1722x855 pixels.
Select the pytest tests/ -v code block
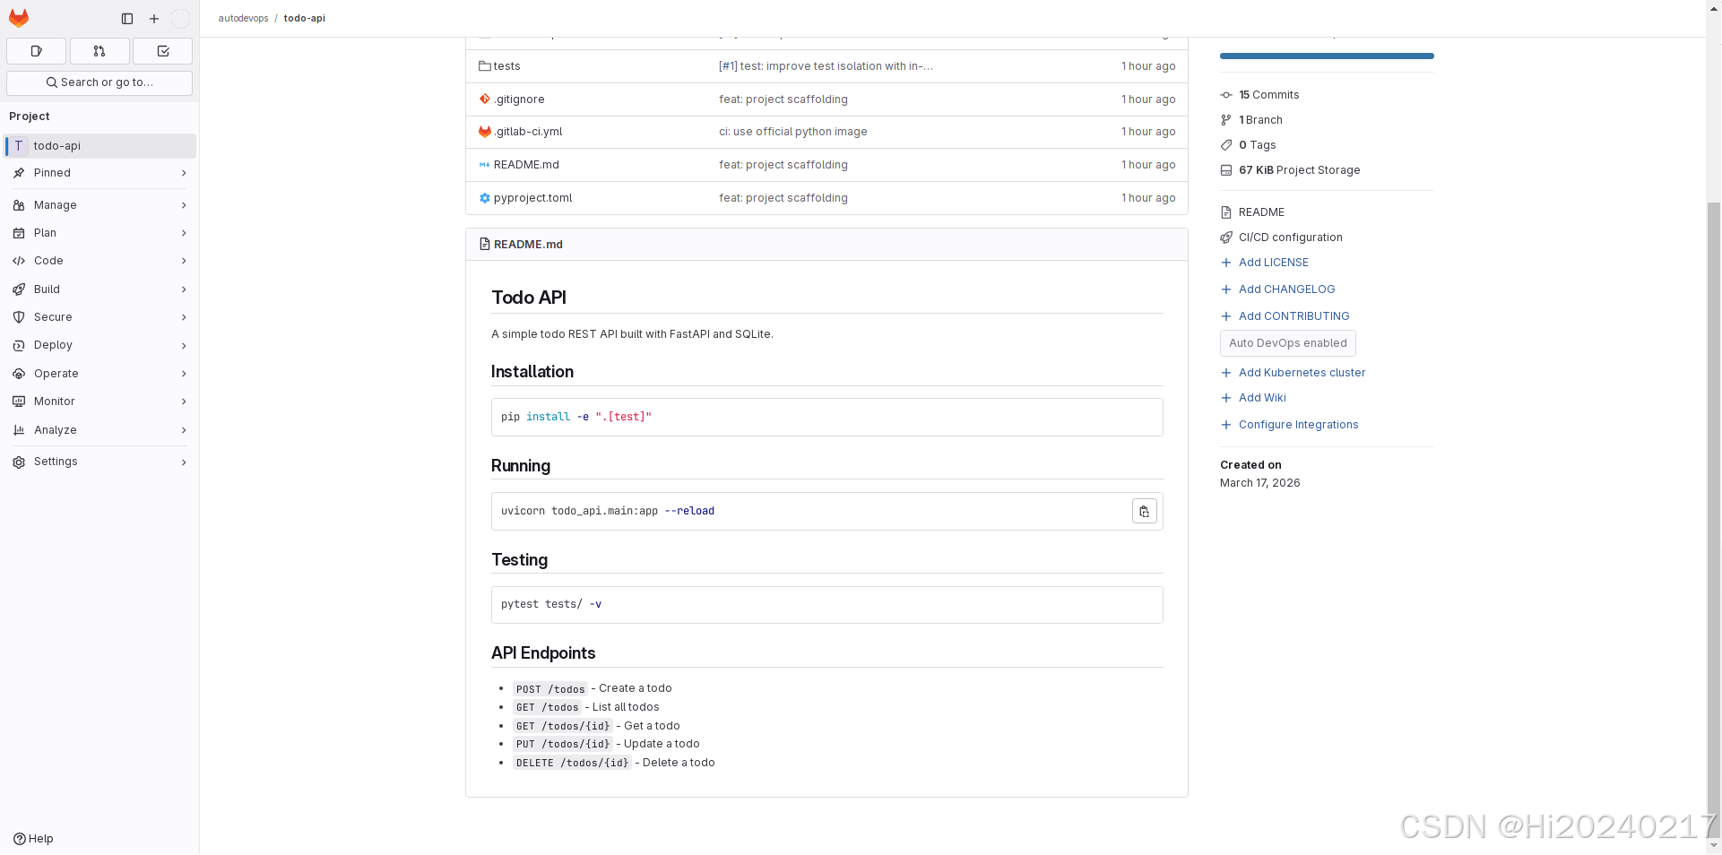(826, 605)
